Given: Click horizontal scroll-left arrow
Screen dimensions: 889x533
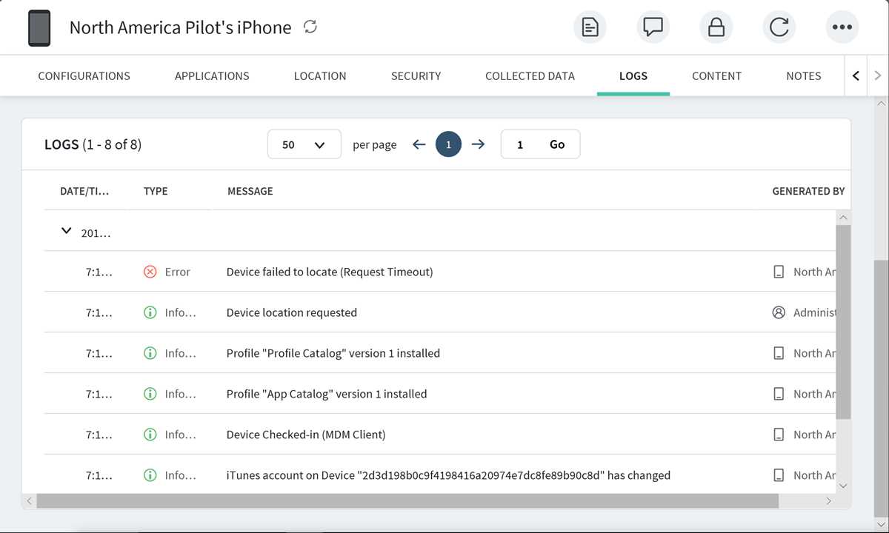Looking at the screenshot, I should click(x=29, y=501).
